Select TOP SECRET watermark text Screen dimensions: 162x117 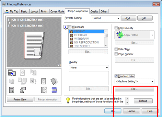(82, 46)
